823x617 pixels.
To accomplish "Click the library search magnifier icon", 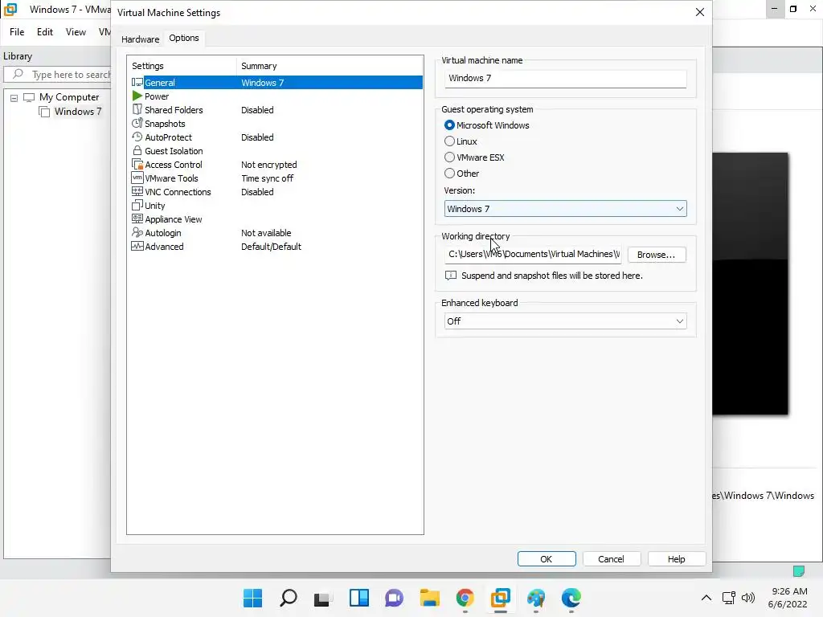I will pos(18,74).
